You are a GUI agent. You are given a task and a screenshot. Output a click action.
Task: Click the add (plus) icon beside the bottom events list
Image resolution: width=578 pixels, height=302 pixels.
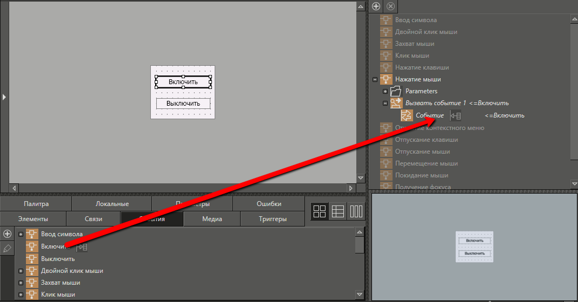tap(7, 234)
